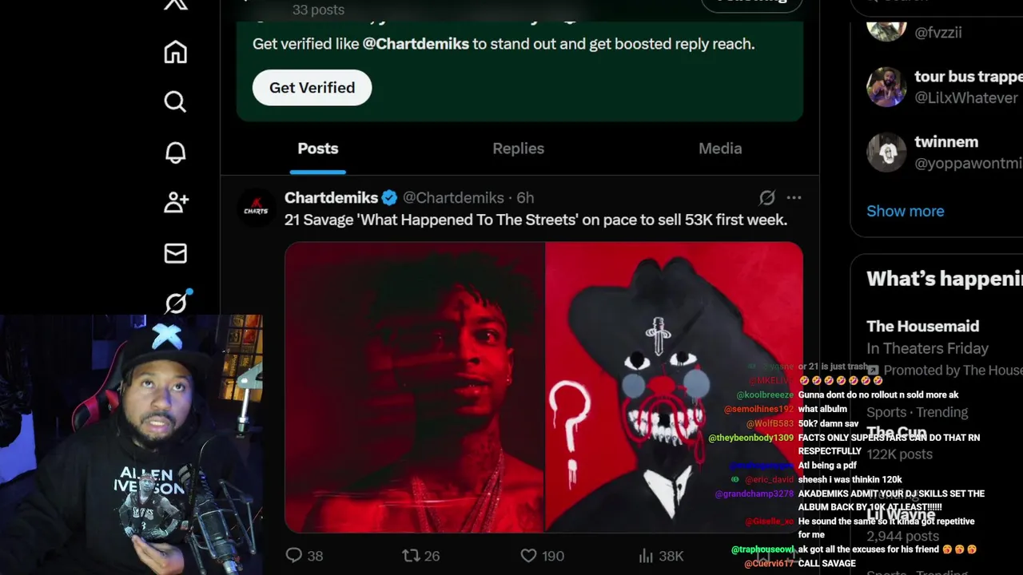
Task: Open Grok icon in sidebar
Action: pos(176,303)
